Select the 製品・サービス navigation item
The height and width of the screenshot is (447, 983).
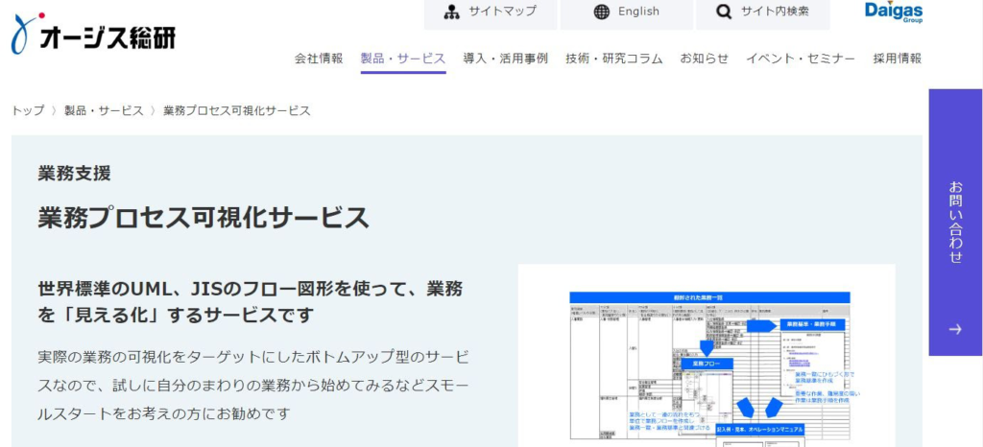pos(403,59)
